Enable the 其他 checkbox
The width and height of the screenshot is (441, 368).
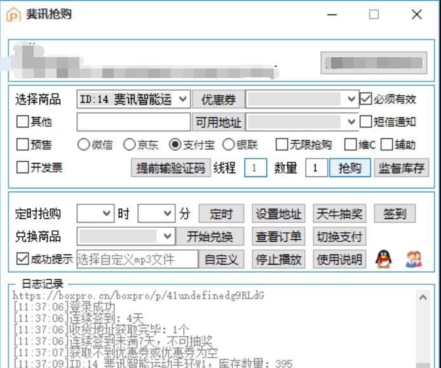click(x=22, y=122)
